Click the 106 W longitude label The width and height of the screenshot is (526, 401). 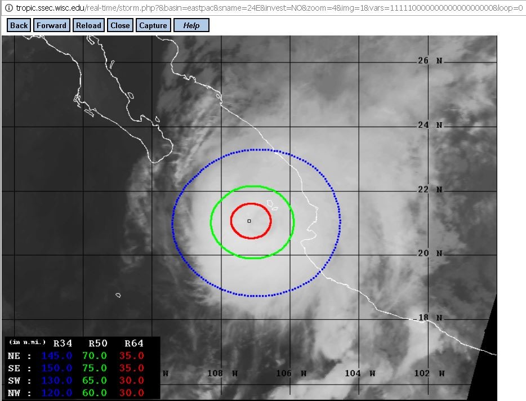pyautogui.click(x=291, y=373)
